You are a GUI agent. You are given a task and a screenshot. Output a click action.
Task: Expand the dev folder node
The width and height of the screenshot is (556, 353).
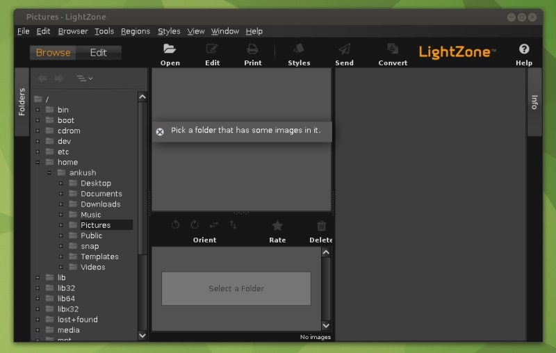click(x=38, y=142)
